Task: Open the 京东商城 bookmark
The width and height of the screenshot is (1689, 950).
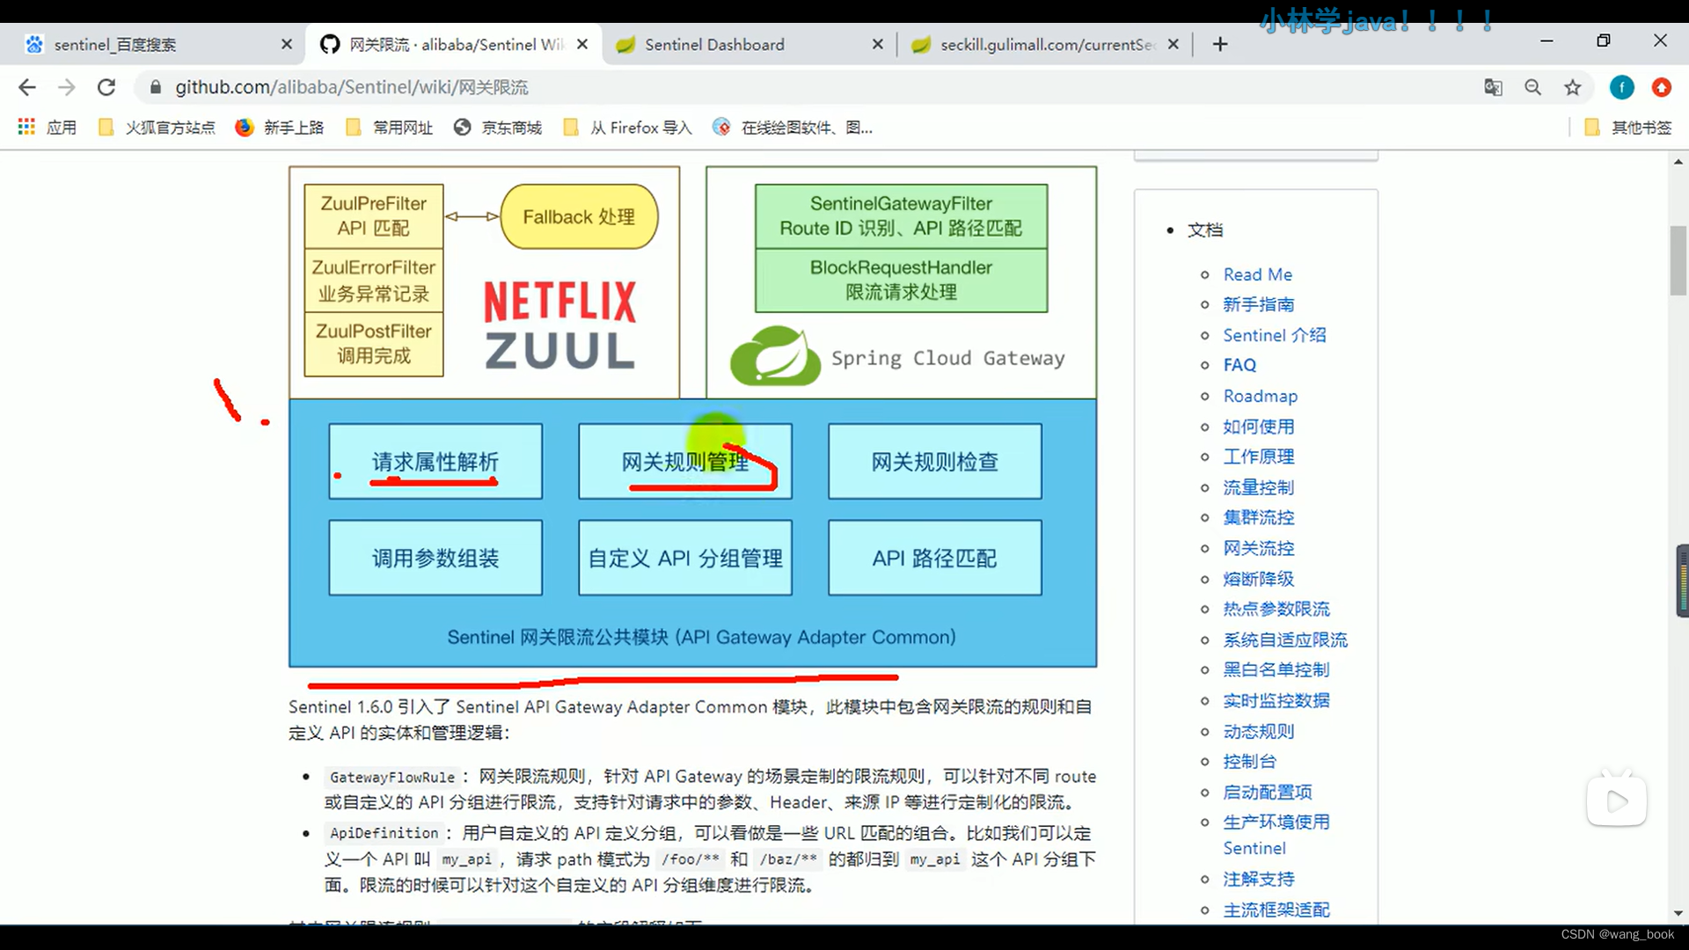Action: click(x=498, y=127)
